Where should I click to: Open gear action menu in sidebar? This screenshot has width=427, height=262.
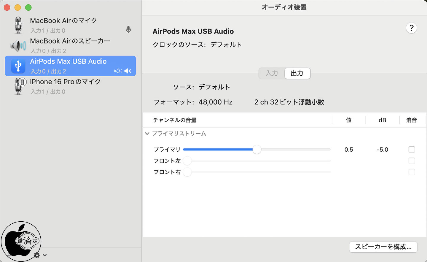pyautogui.click(x=36, y=255)
